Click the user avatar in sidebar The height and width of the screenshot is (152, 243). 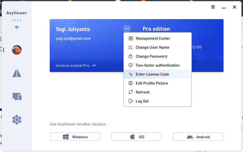point(17,50)
